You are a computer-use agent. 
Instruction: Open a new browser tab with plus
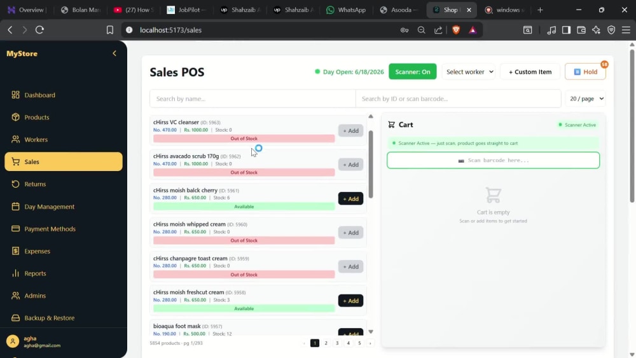point(540,10)
